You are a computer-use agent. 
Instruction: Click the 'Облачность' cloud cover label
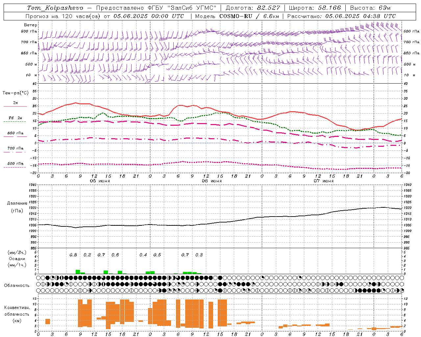click(17, 285)
